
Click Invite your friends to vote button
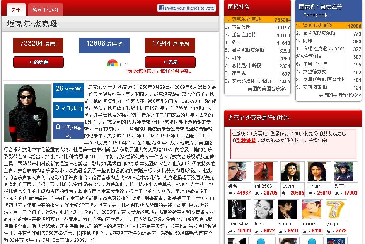(x=187, y=8)
